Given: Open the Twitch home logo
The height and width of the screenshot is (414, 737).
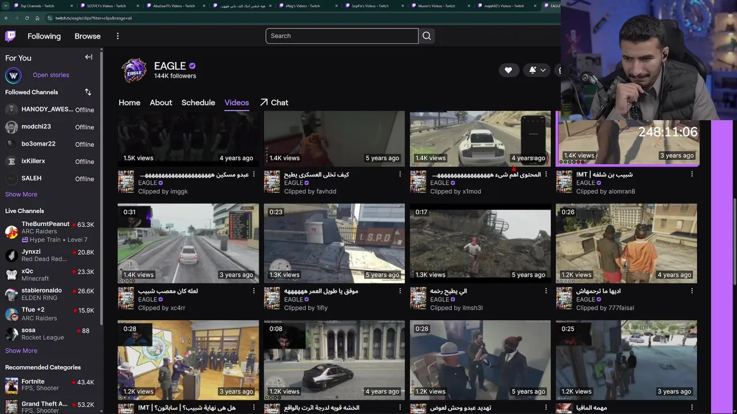Looking at the screenshot, I should 10,37.
